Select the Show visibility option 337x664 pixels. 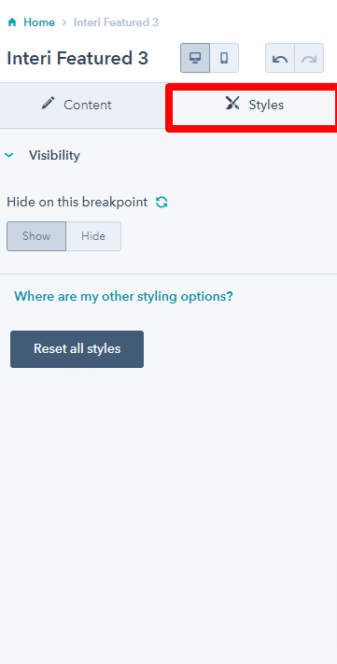[x=36, y=236]
